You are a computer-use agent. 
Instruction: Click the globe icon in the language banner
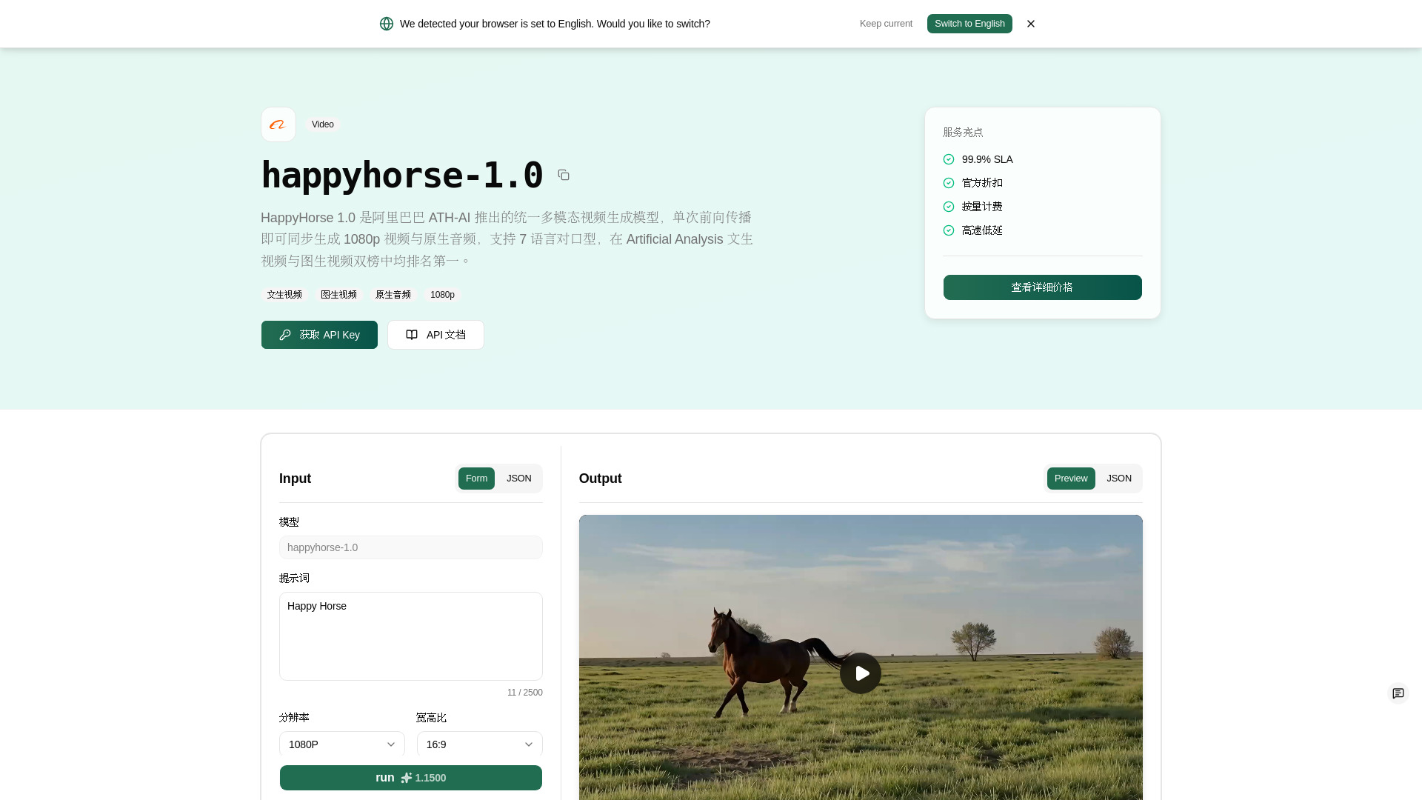click(x=387, y=23)
